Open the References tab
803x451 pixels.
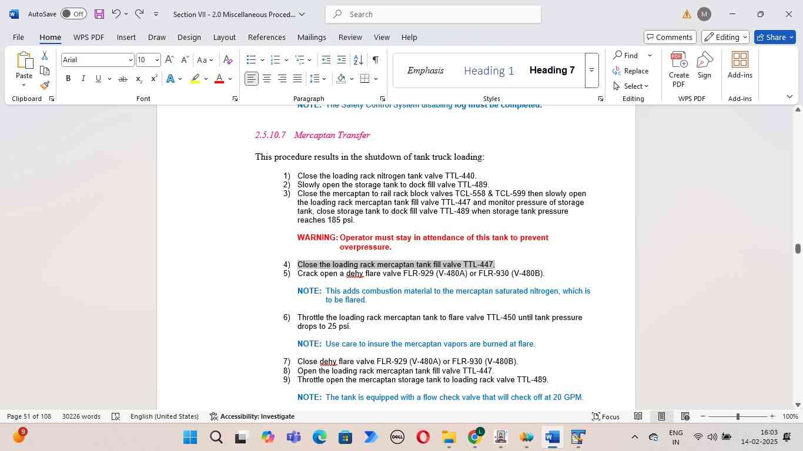[x=267, y=37]
